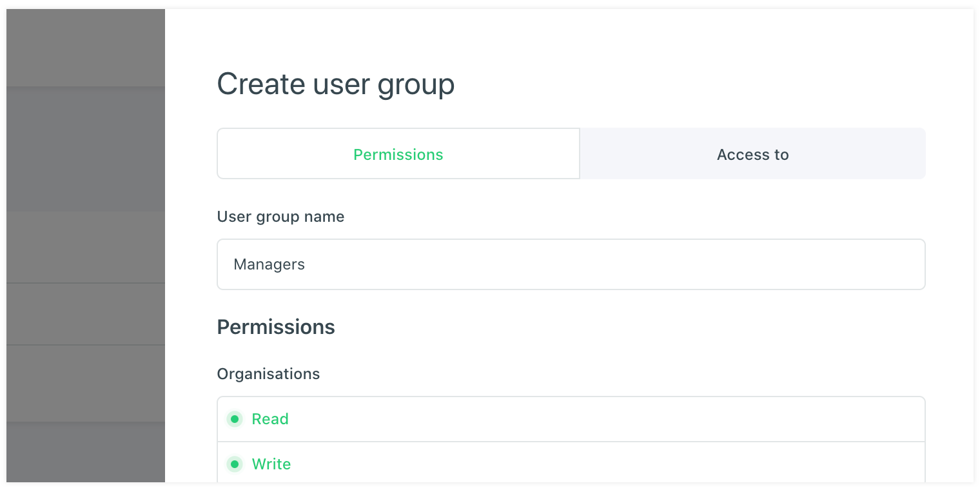The width and height of the screenshot is (980, 490).
Task: Click the "Create user group" heading
Action: pos(335,84)
